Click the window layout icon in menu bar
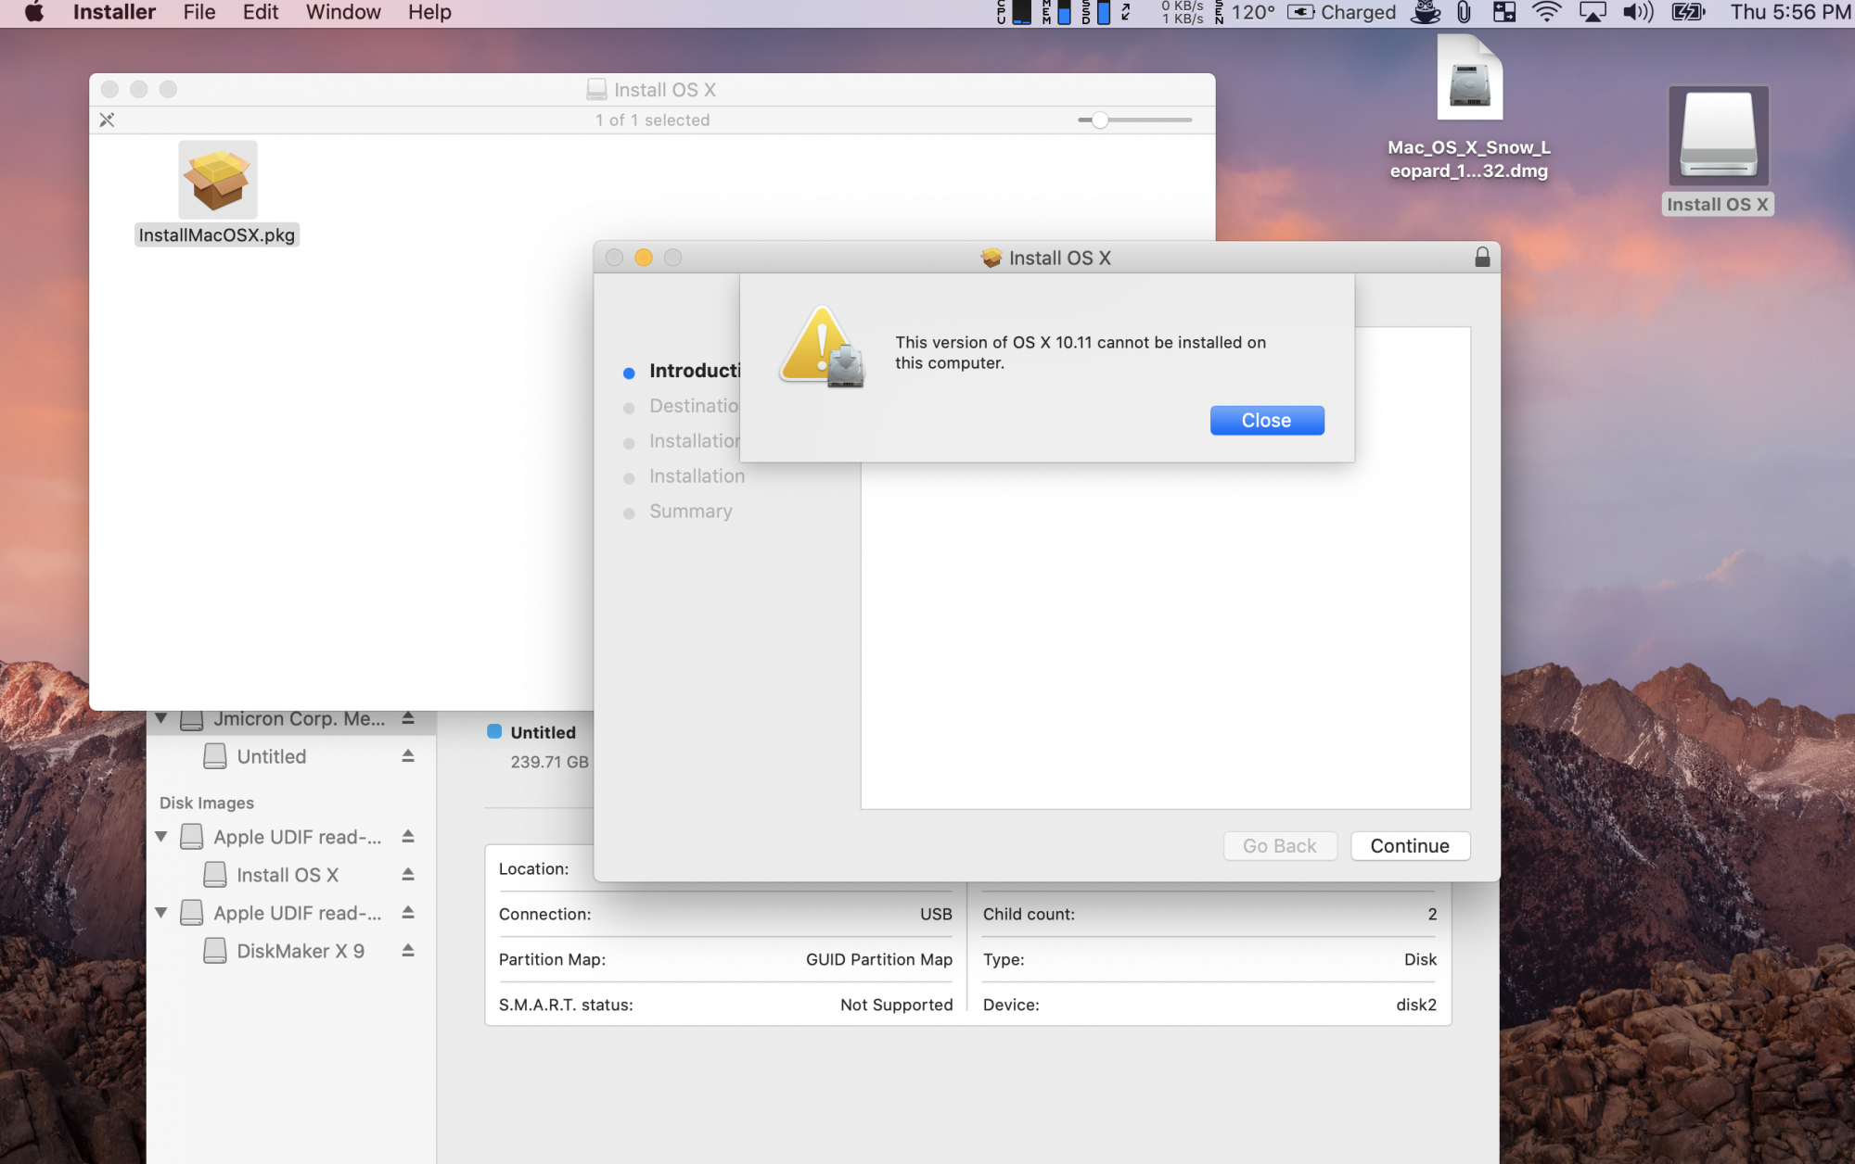 (x=1504, y=12)
